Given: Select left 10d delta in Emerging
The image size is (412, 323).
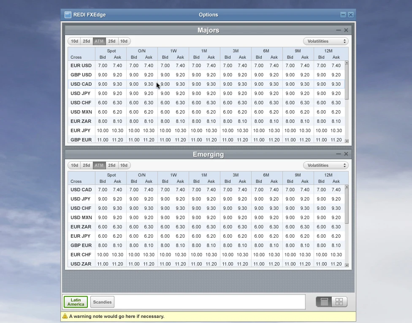Looking at the screenshot, I should click(74, 166).
